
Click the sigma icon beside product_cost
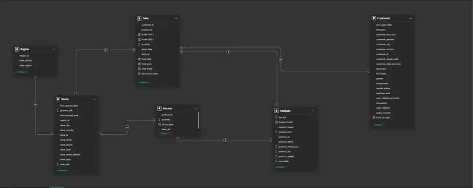276,132
